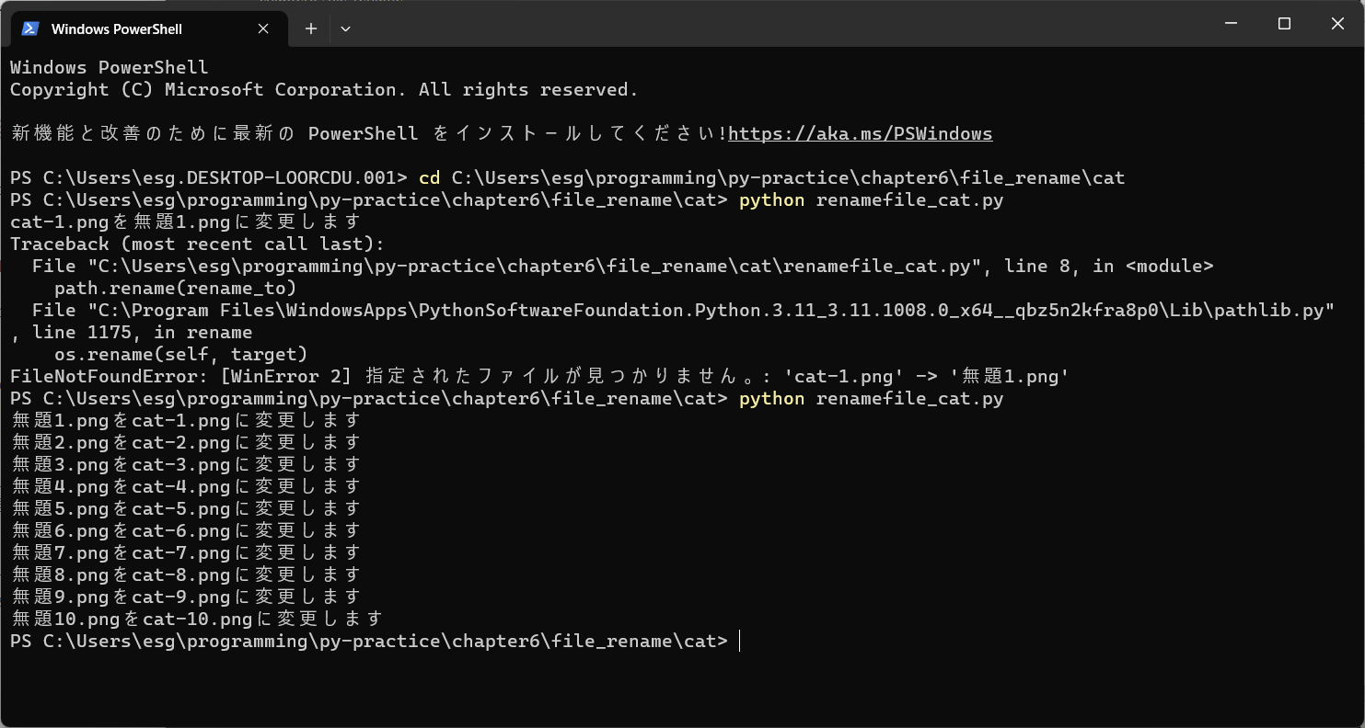Click the 'os.rename(self, target)' traceback line
Viewport: 1365px width, 728px height.
coord(181,354)
